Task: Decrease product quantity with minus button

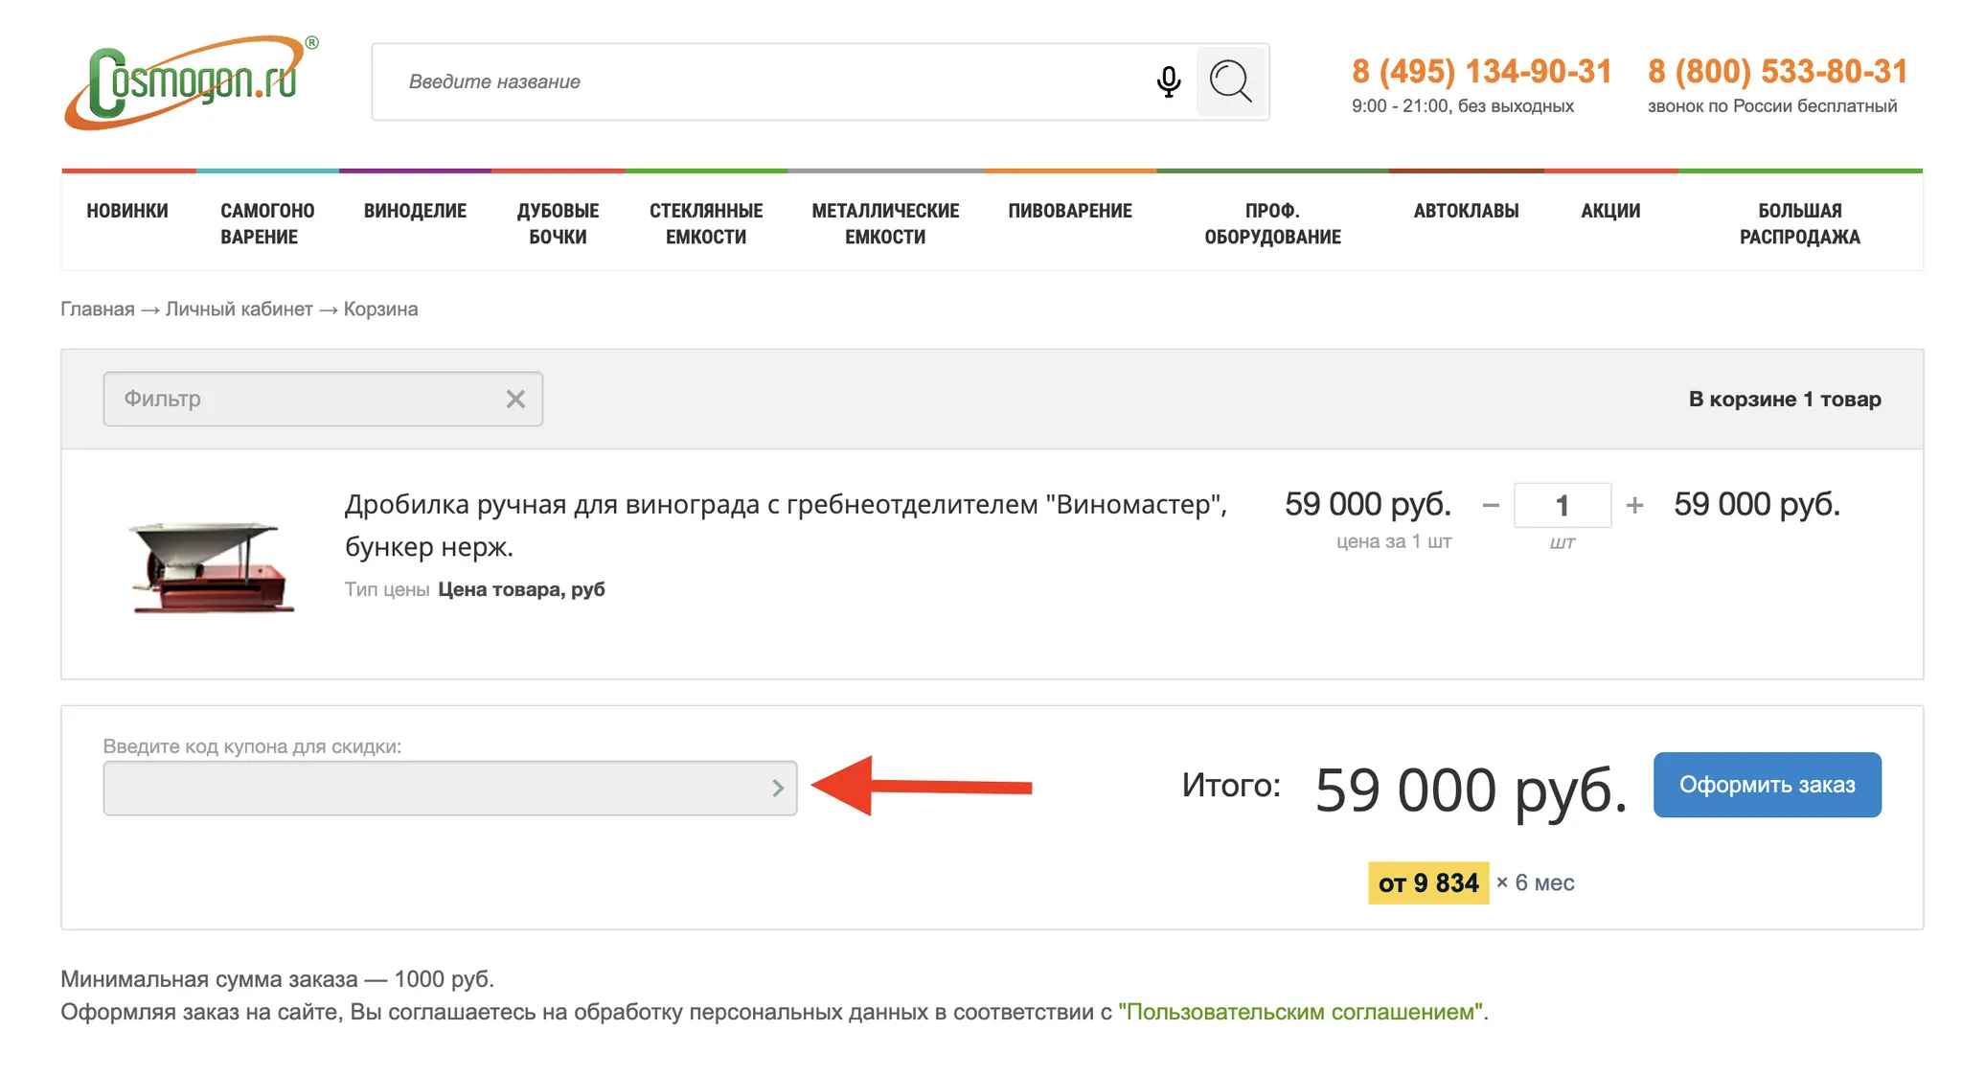Action: point(1491,505)
